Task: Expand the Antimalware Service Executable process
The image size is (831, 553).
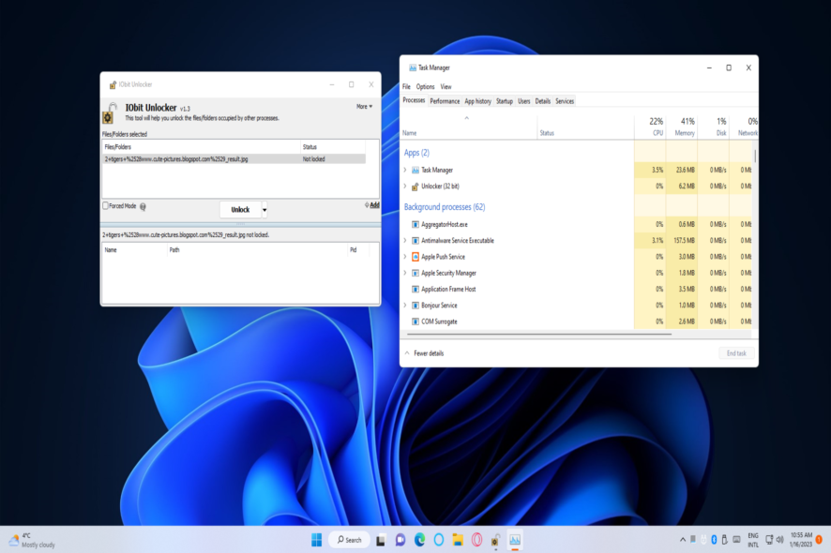Action: point(405,241)
